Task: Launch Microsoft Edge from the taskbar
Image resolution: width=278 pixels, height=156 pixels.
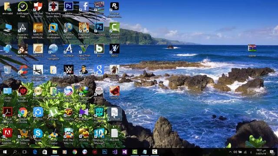Action: coord(35,152)
